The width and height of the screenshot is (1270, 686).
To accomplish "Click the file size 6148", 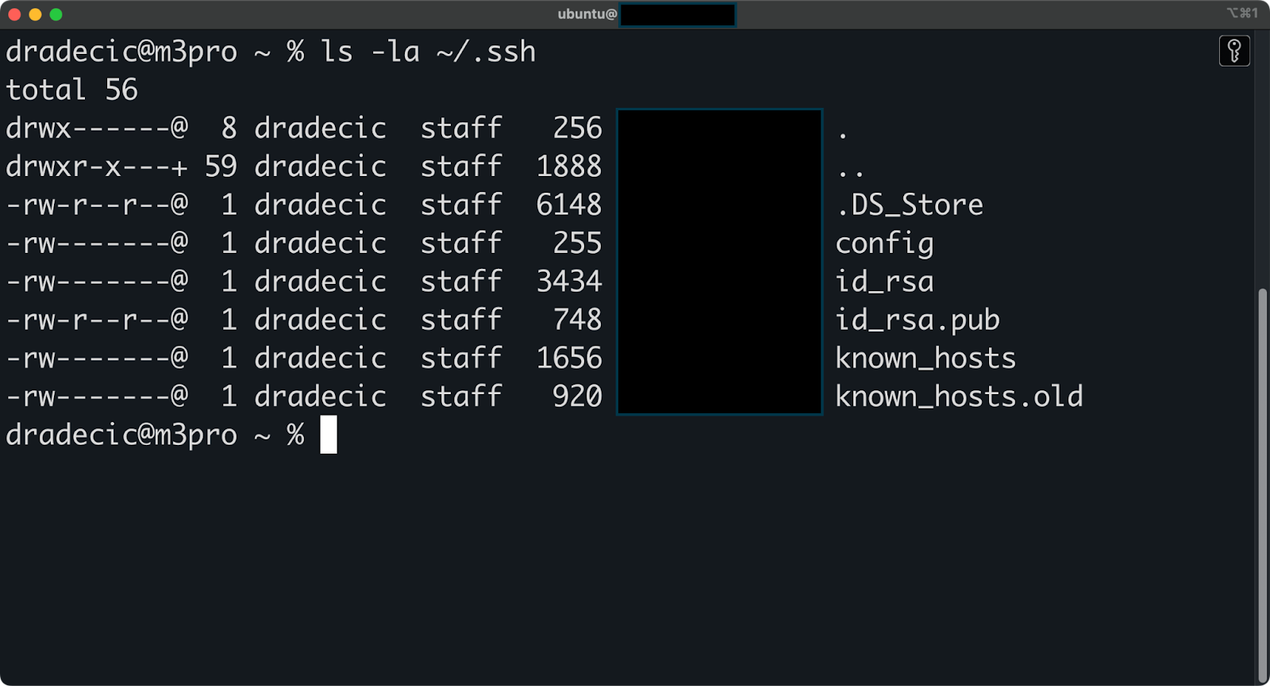I will (x=569, y=205).
